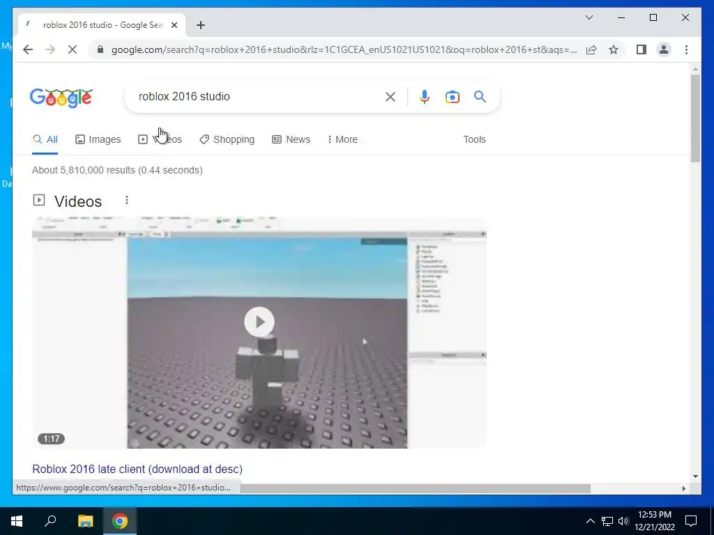Close the roblox 2016 studio tab

point(174,25)
